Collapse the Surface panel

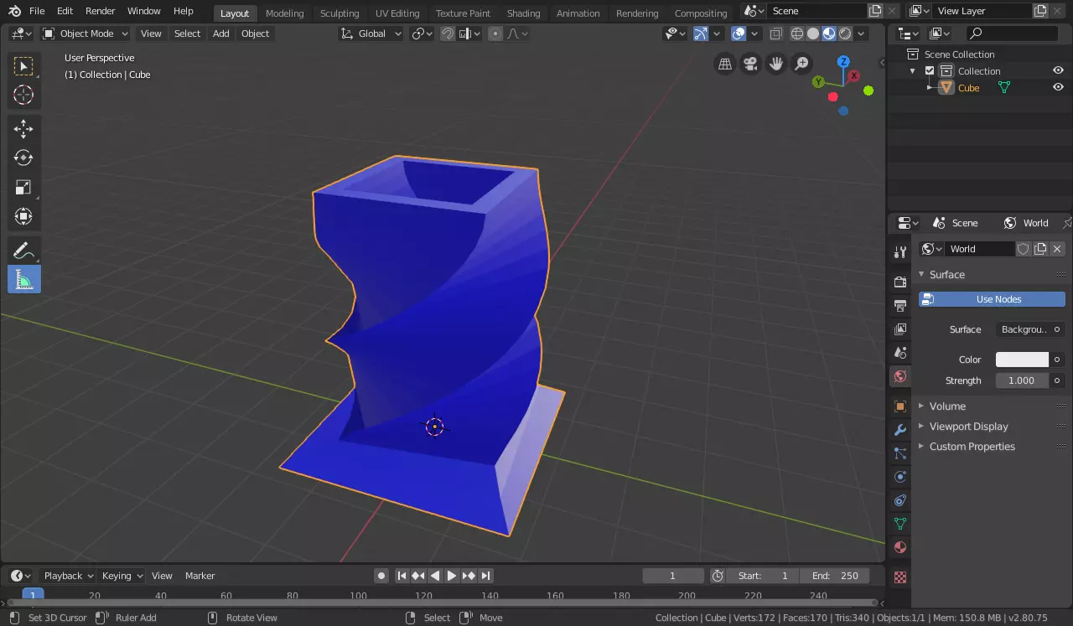click(946, 275)
